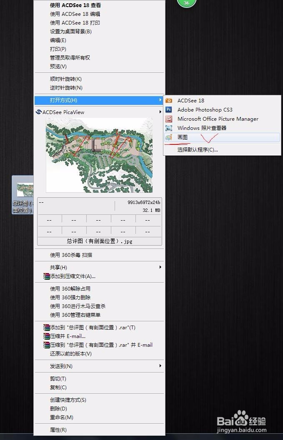Viewport: 283px width, 440px height.
Task: Pick Microsoft Office Picture Manager icon
Action: [169, 119]
